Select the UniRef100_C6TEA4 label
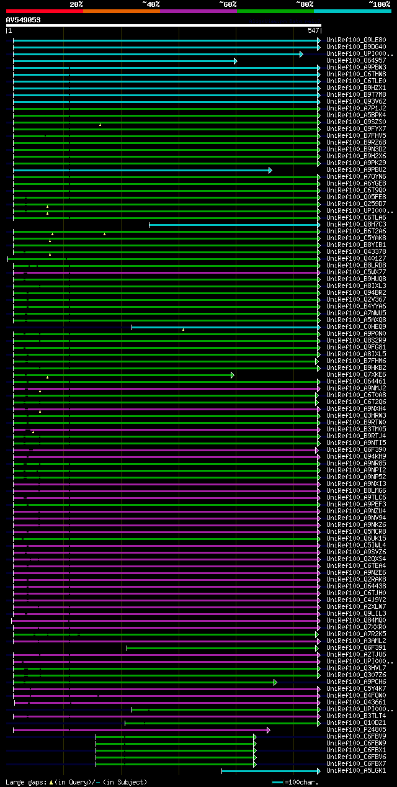The image size is (397, 787). 356,565
